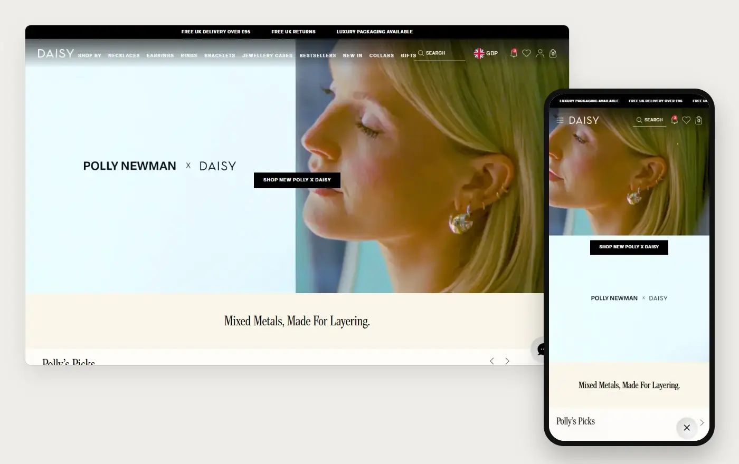This screenshot has height=464, width=739.
Task: Open the RINGS menu item
Action: [x=189, y=55]
